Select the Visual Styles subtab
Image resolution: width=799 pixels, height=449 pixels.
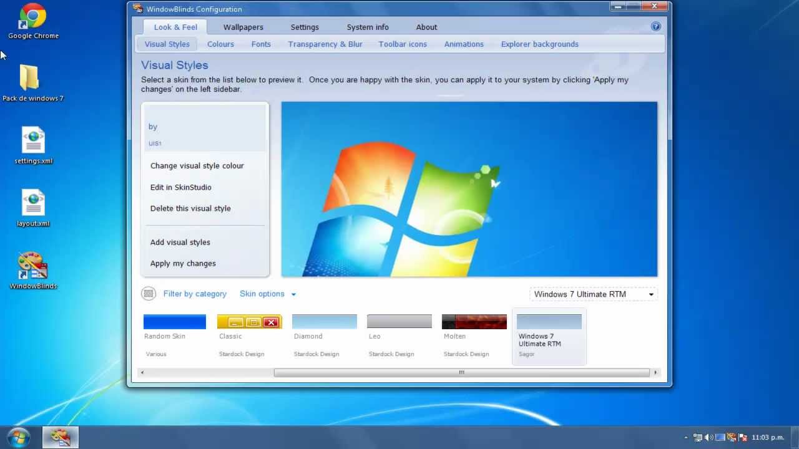pos(167,44)
